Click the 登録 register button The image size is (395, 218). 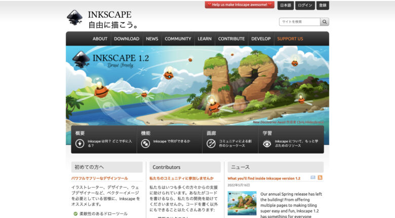(323, 5)
